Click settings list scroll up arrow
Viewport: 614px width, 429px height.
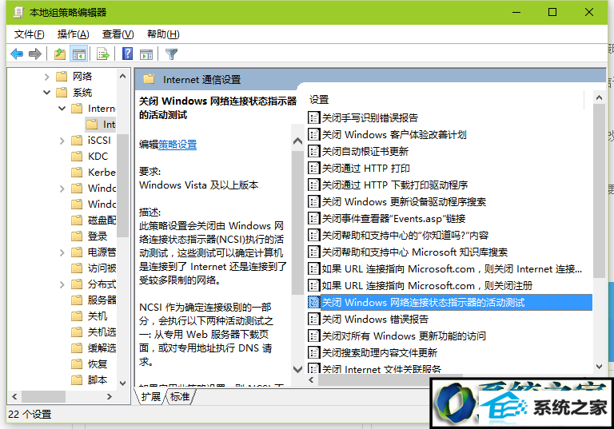click(599, 97)
